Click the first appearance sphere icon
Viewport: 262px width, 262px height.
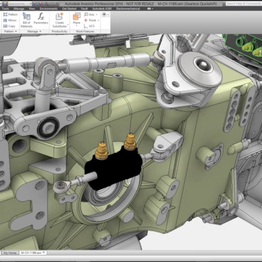pyautogui.click(x=35, y=3)
